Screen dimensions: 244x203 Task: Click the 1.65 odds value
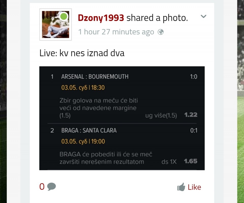click(x=191, y=161)
